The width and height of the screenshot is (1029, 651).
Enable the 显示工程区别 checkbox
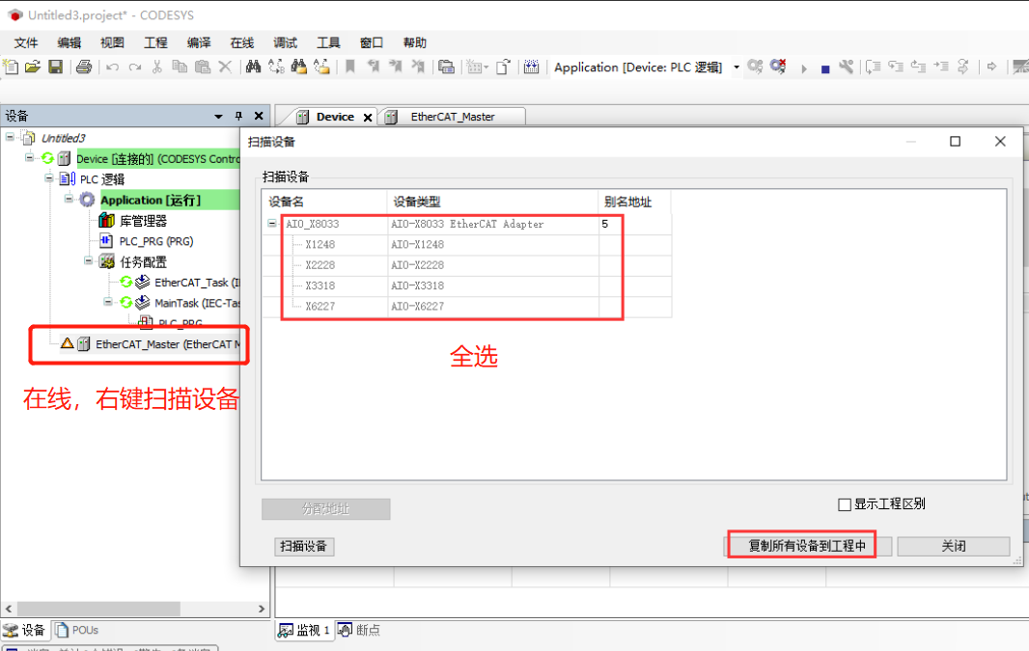point(843,503)
